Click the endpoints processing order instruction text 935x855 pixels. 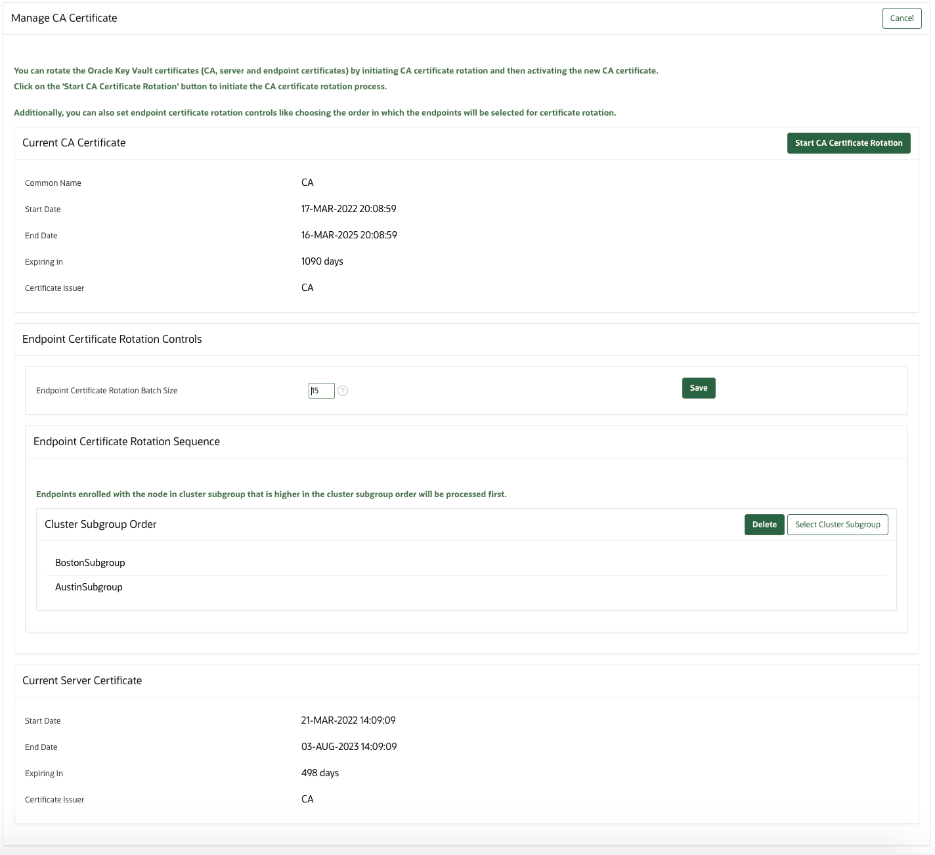pyautogui.click(x=270, y=493)
